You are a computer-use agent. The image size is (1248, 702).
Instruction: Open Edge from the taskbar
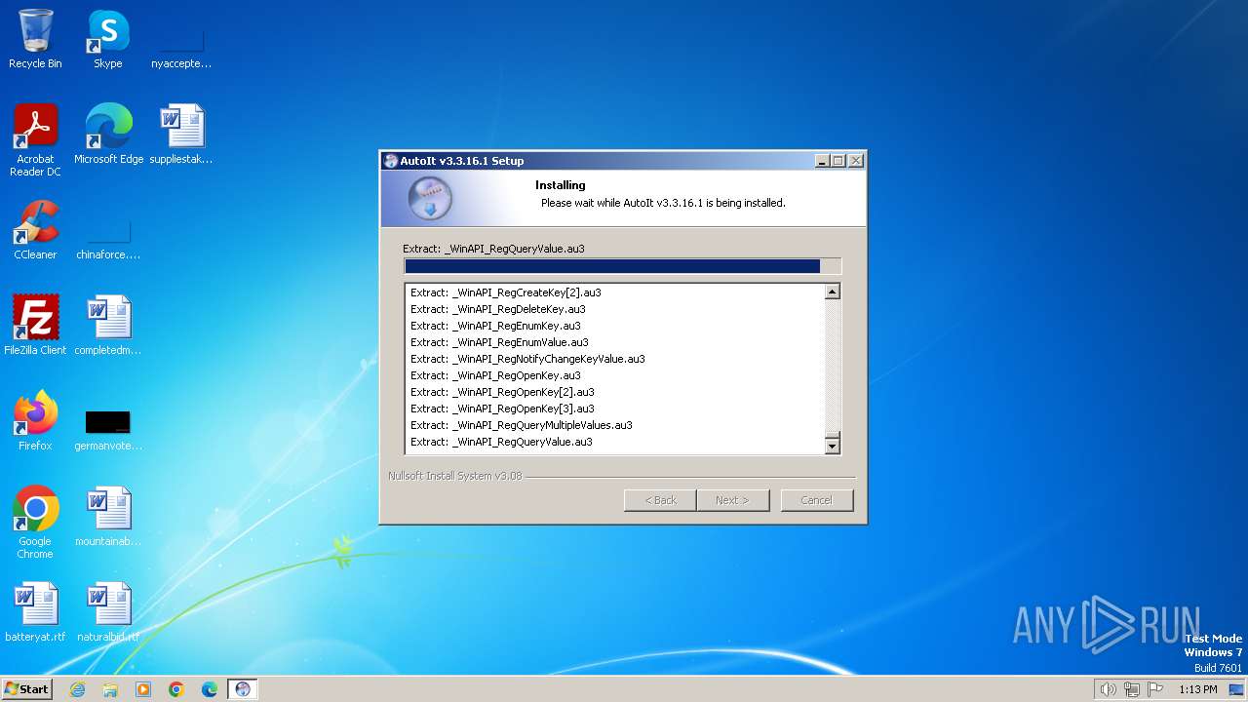[210, 689]
